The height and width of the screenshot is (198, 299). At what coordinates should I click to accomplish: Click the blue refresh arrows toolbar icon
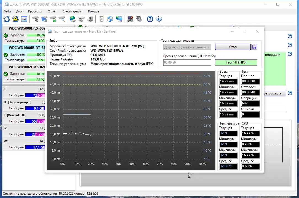click(x=7, y=19)
